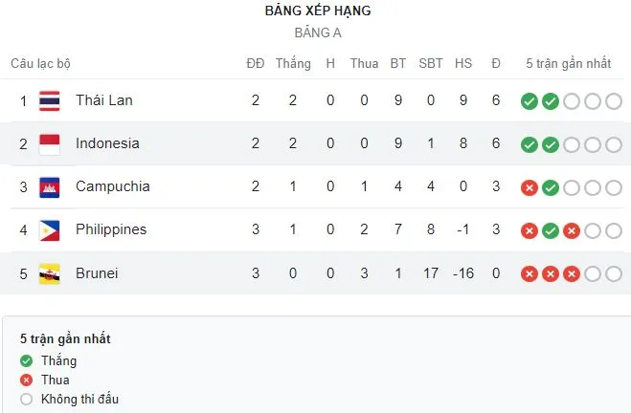Click the Indonesia flag icon
Screen dimensions: 631x413
coord(50,144)
